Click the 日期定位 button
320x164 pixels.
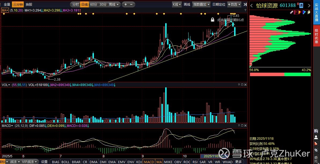coord(219,5)
